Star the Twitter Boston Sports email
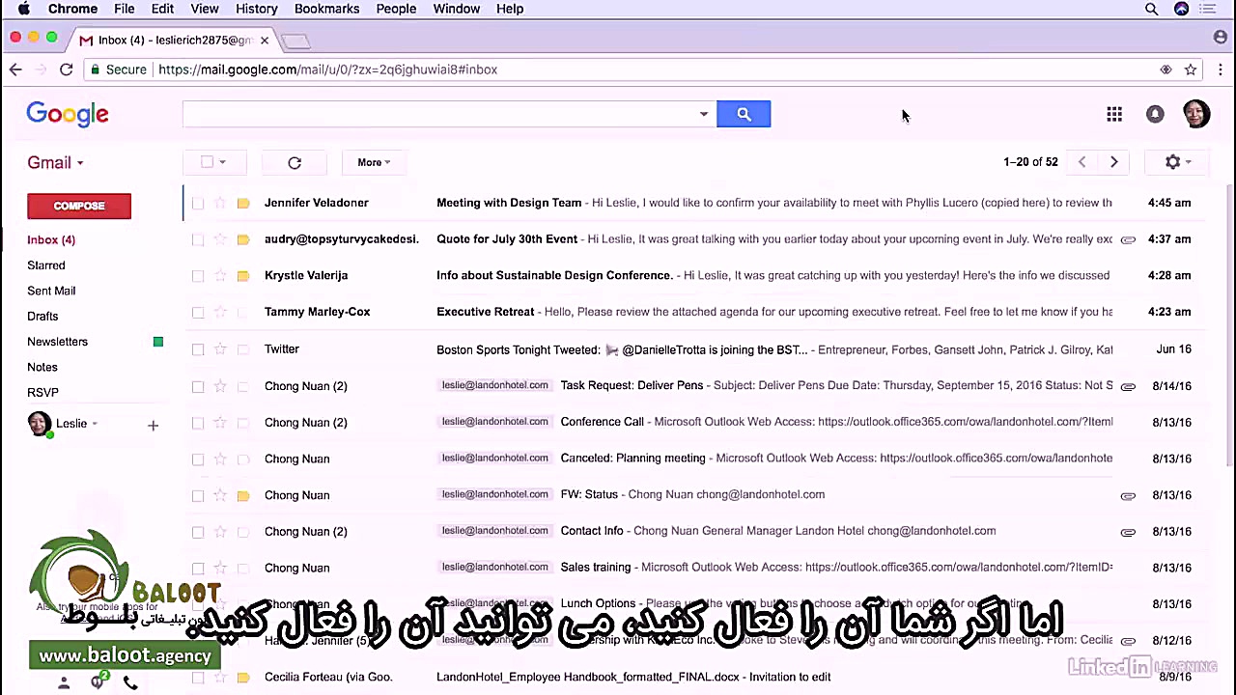This screenshot has width=1236, height=695. 220,348
